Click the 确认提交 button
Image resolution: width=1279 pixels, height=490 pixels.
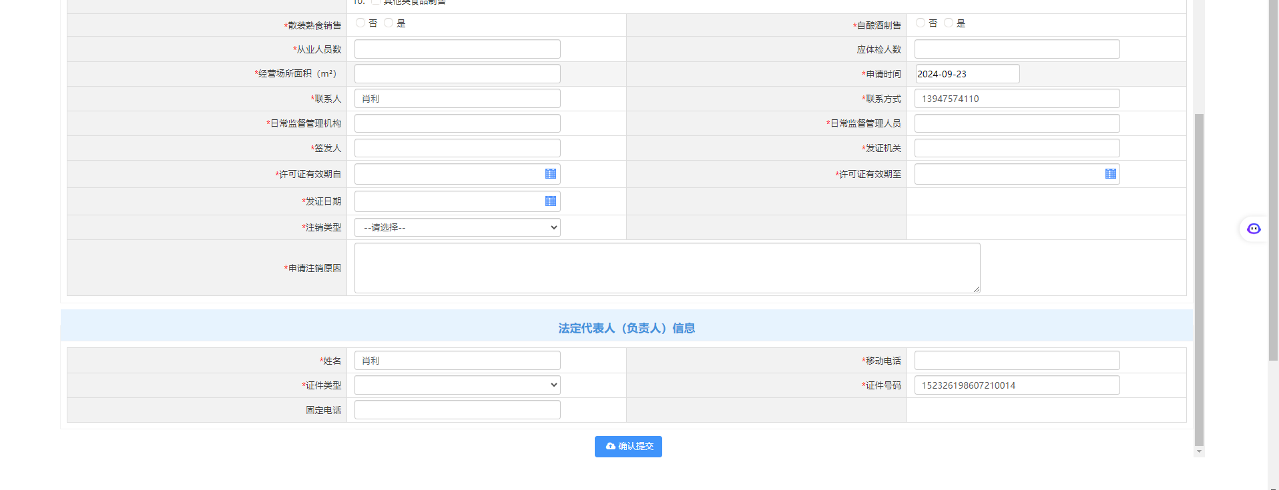point(628,447)
